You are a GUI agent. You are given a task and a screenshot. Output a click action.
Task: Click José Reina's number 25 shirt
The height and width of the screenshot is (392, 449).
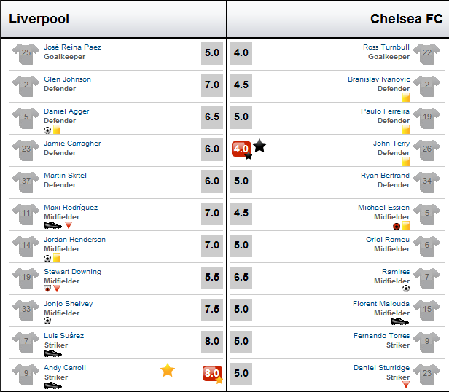coord(26,54)
